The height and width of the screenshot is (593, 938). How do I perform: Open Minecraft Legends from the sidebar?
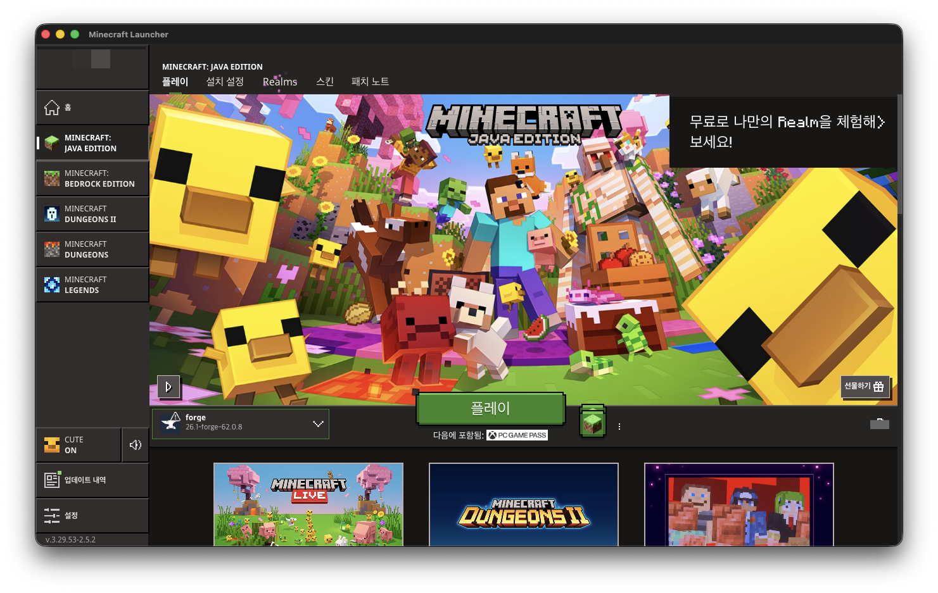point(92,285)
